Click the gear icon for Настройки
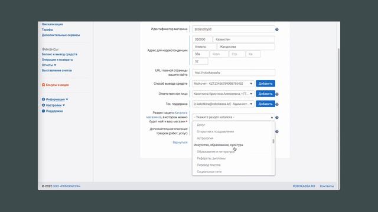Screen dimensions: 378x212 (43, 105)
